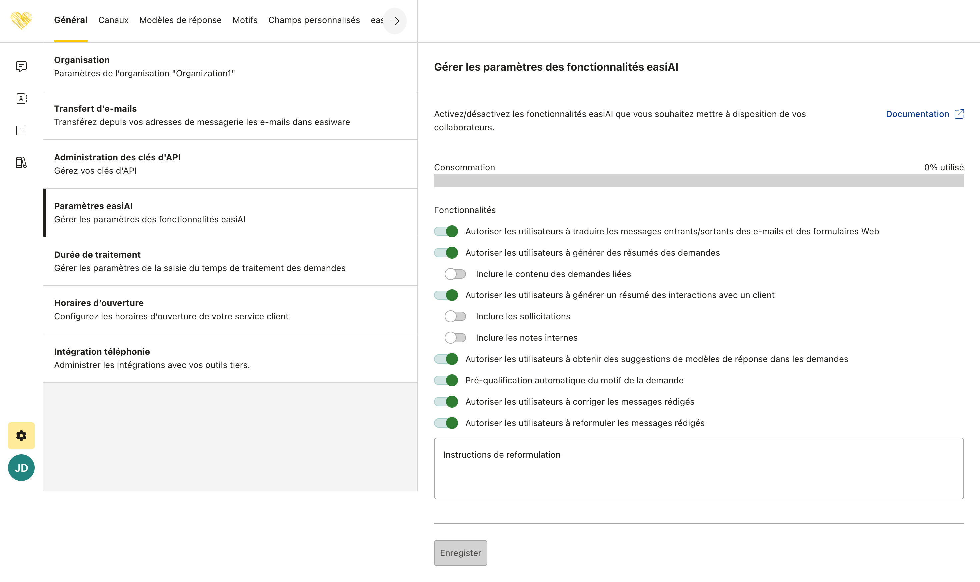Enable Inclure les sollicitations toggle

click(455, 316)
